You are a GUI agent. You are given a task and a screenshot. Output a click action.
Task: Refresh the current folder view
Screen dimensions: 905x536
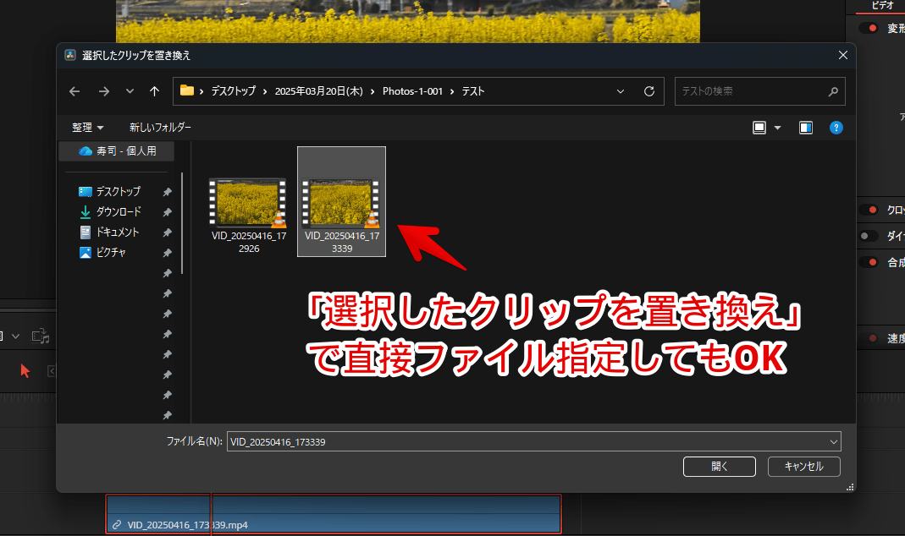coord(649,91)
